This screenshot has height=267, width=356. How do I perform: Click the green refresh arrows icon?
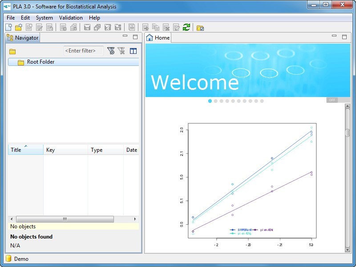click(186, 27)
